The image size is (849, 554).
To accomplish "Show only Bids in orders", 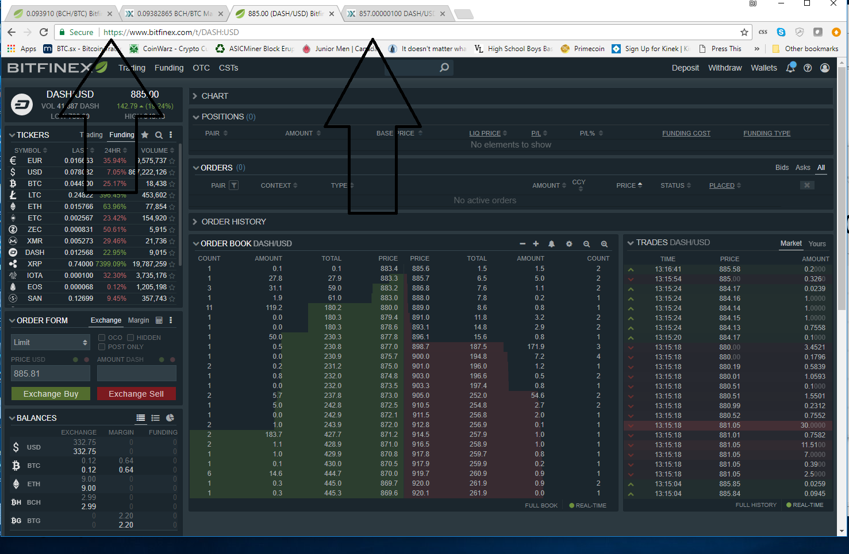I will (x=782, y=168).
